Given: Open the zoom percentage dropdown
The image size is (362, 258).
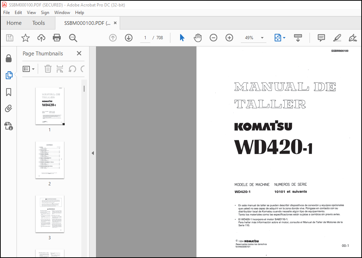Looking at the screenshot, I should [x=262, y=38].
